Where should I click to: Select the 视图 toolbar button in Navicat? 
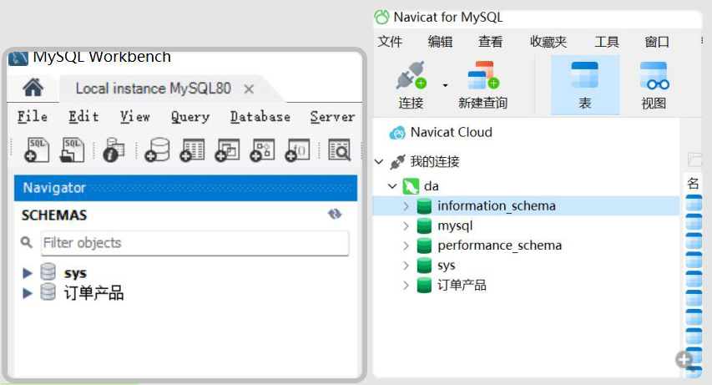(654, 85)
